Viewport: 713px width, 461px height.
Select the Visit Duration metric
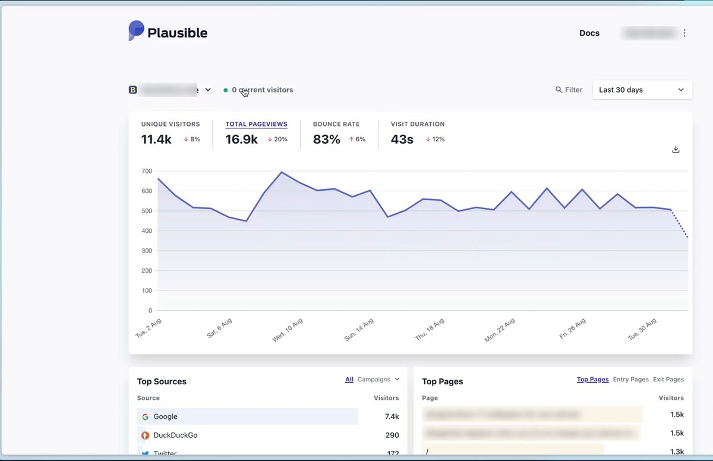tap(418, 124)
